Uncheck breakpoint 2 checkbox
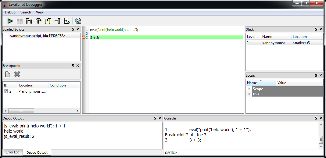Viewport: 326px width, 158px height. tap(6, 91)
